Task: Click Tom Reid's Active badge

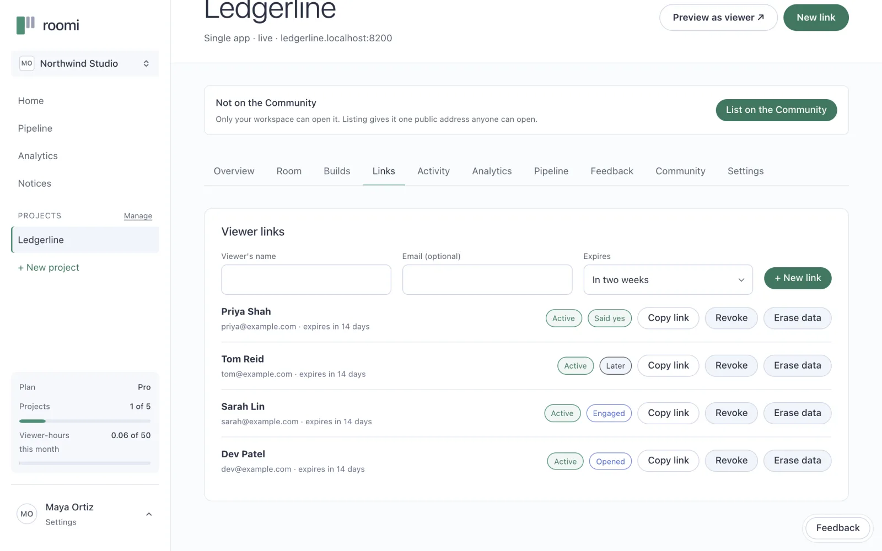Action: pos(576,366)
